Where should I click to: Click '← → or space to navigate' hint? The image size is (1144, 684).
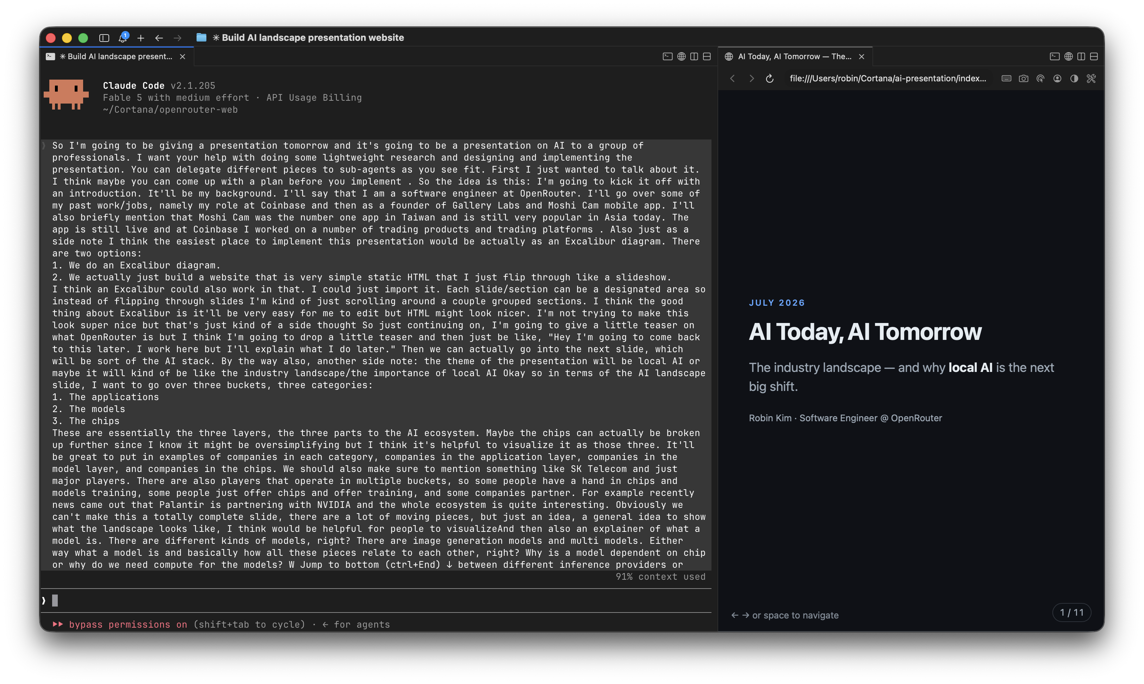click(784, 615)
